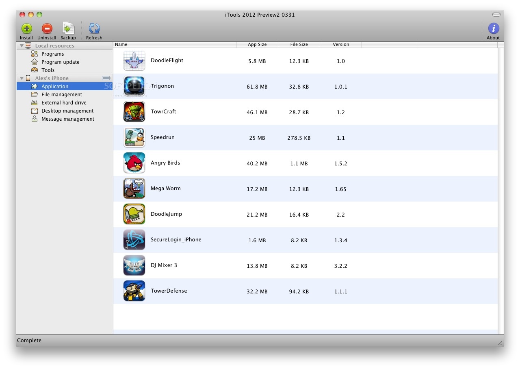Open External hard drive in sidebar
520x369 pixels.
coord(64,102)
